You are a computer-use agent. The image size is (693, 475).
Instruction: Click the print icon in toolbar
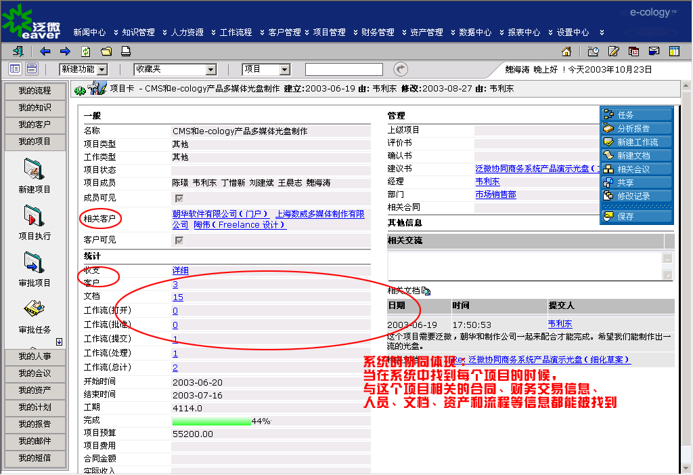click(x=126, y=51)
